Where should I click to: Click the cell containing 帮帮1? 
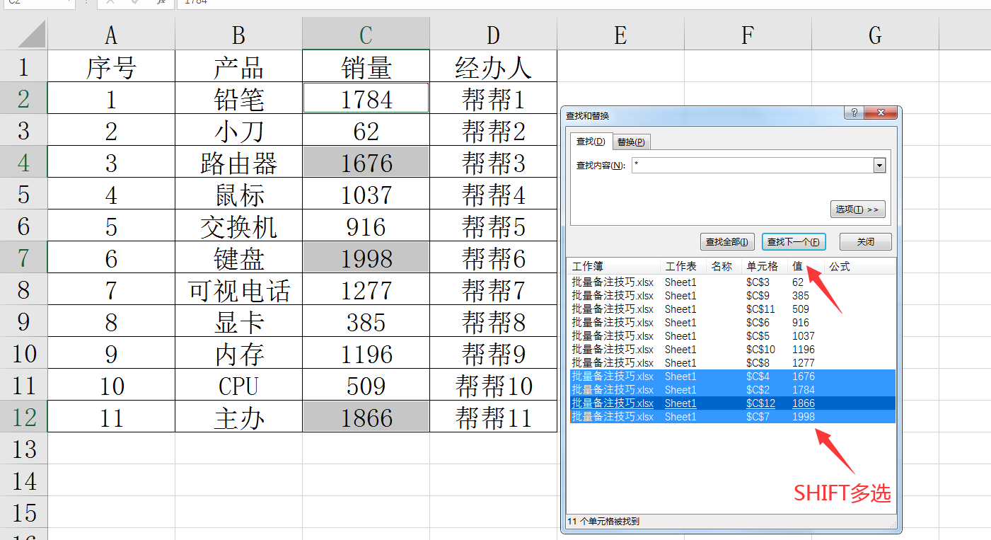(x=493, y=98)
